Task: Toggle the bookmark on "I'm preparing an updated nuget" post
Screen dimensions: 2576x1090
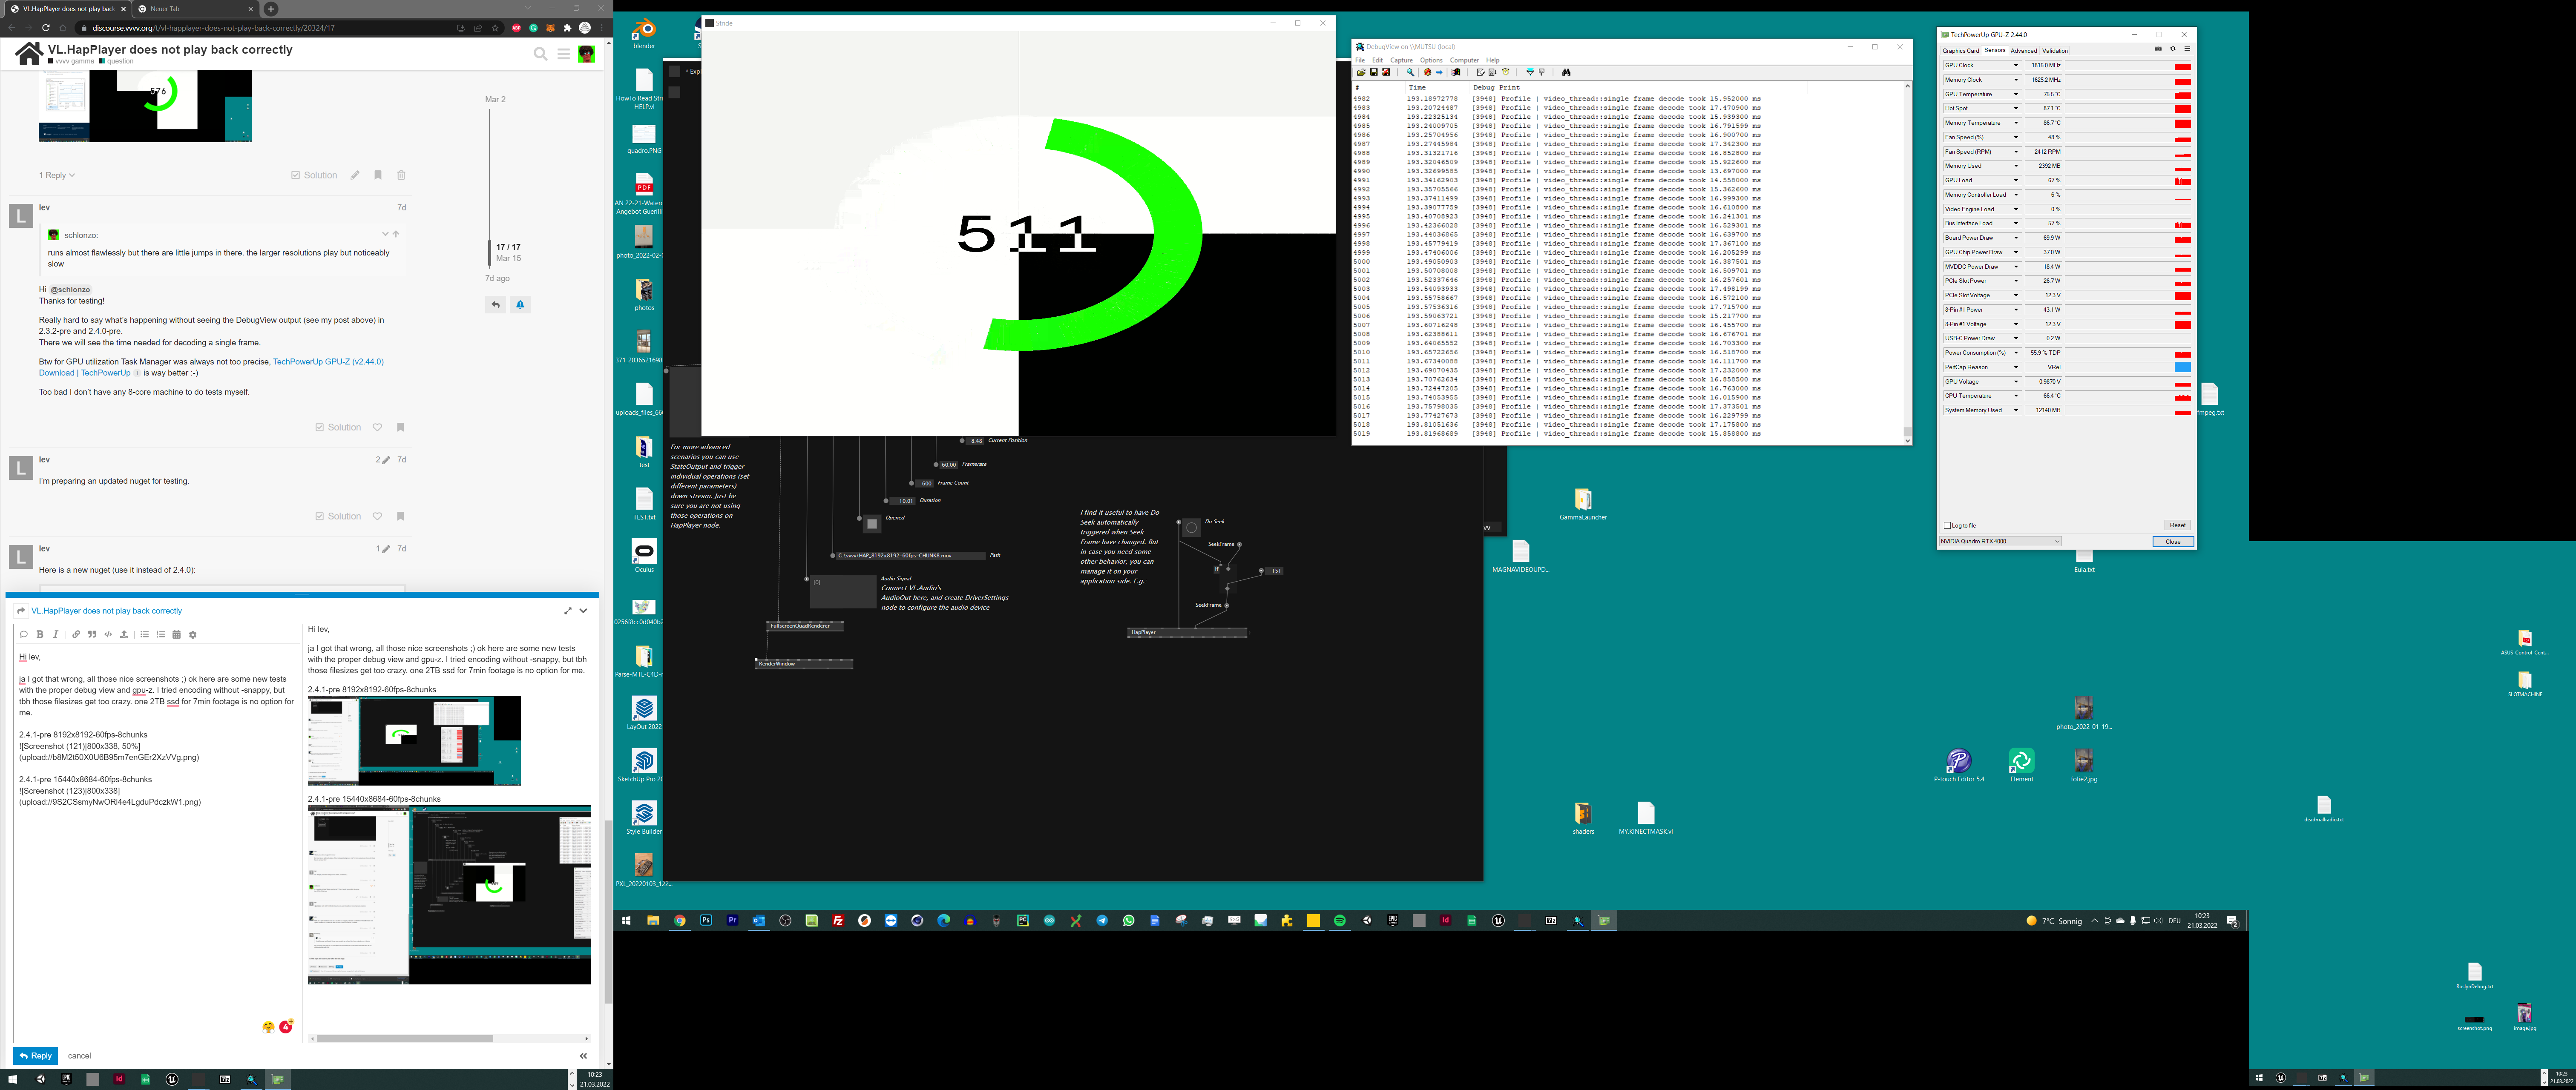Action: 400,516
